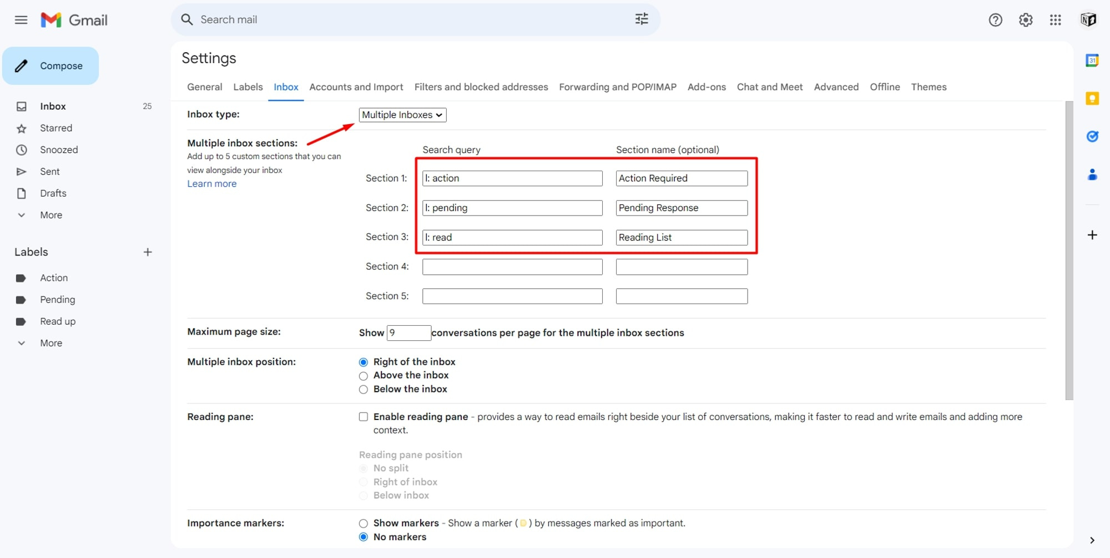This screenshot has width=1110, height=558.
Task: Click the Section 4 search query field
Action: [512, 267]
